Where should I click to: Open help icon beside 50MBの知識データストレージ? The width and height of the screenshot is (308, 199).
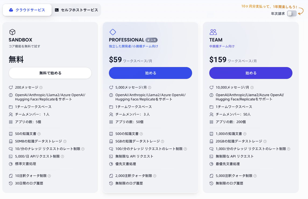(65, 141)
